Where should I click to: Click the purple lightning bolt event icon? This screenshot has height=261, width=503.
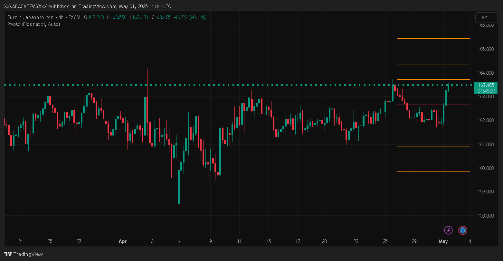[x=448, y=230]
